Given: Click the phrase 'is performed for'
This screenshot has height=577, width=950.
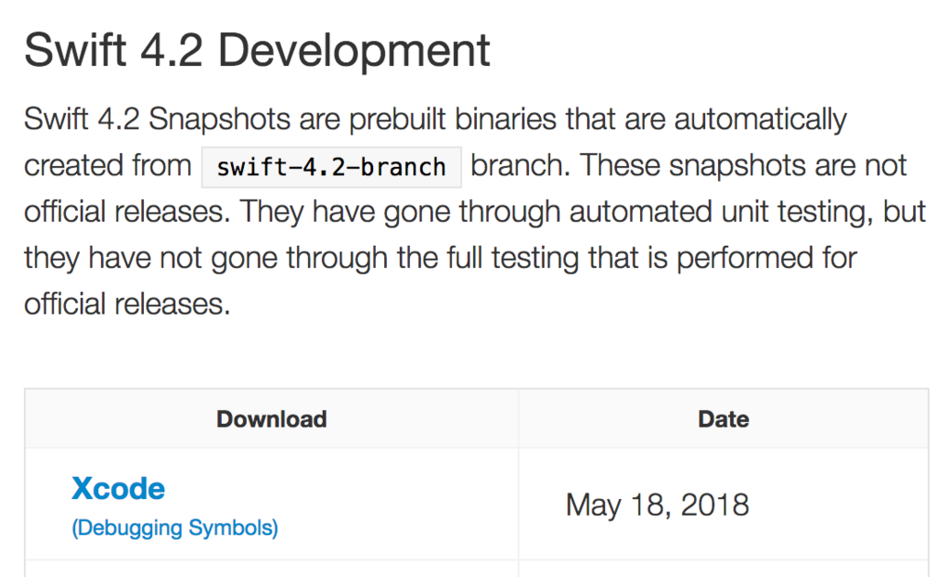Looking at the screenshot, I should (x=751, y=258).
